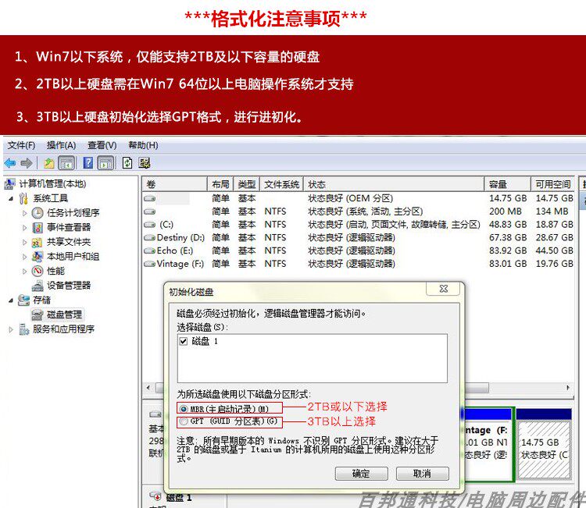The height and width of the screenshot is (508, 586).
Task: Toggle the 磁盘 1 checkbox
Action: 183,341
